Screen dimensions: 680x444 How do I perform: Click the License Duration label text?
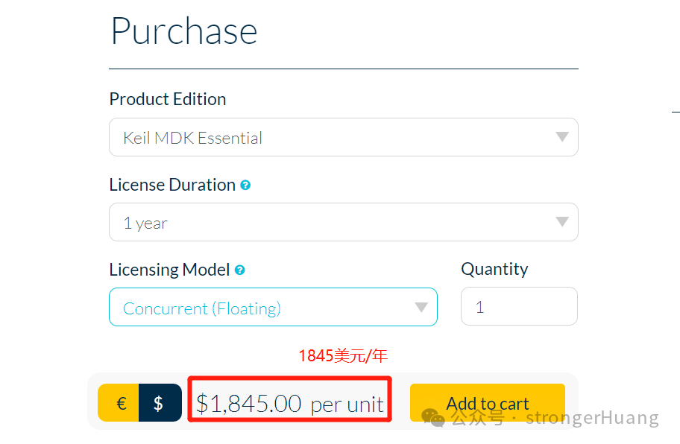[172, 185]
